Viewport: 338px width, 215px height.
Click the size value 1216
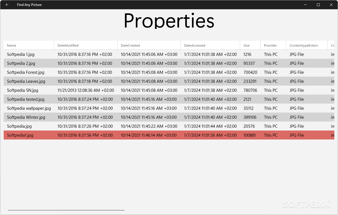[247, 54]
